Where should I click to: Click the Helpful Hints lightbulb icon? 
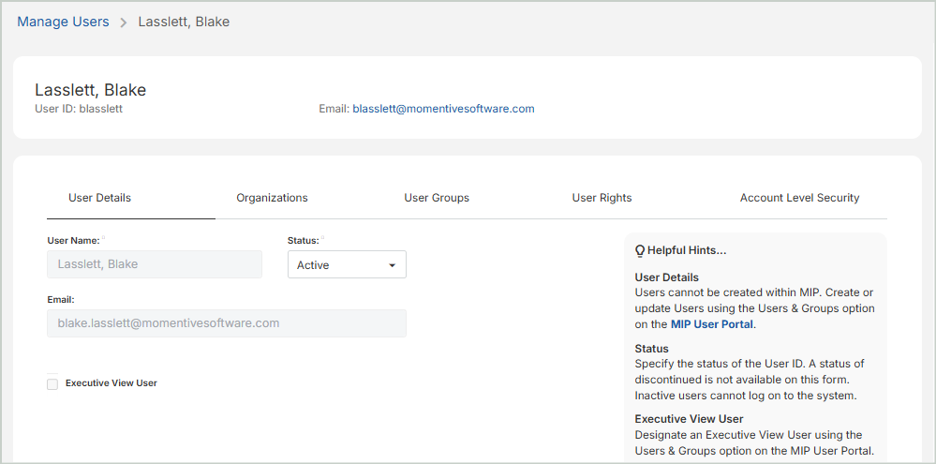click(640, 251)
